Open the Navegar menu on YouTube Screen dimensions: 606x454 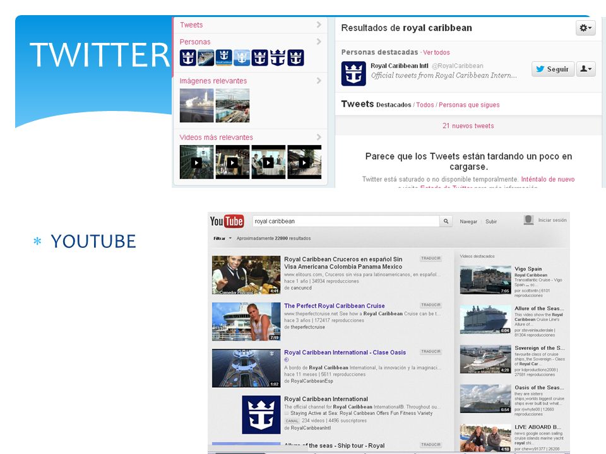(x=468, y=221)
